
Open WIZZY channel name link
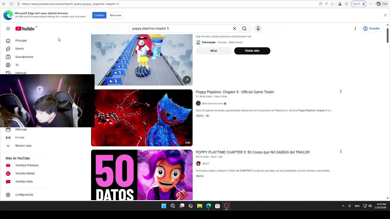pos(206,164)
